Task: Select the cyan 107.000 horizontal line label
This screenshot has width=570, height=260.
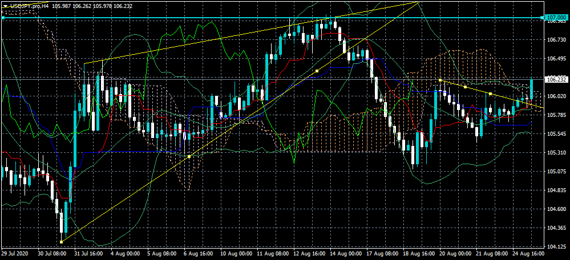Action: pyautogui.click(x=556, y=18)
